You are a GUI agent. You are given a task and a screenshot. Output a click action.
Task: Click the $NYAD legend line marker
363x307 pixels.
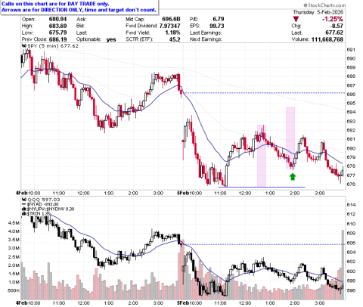pos(24,204)
